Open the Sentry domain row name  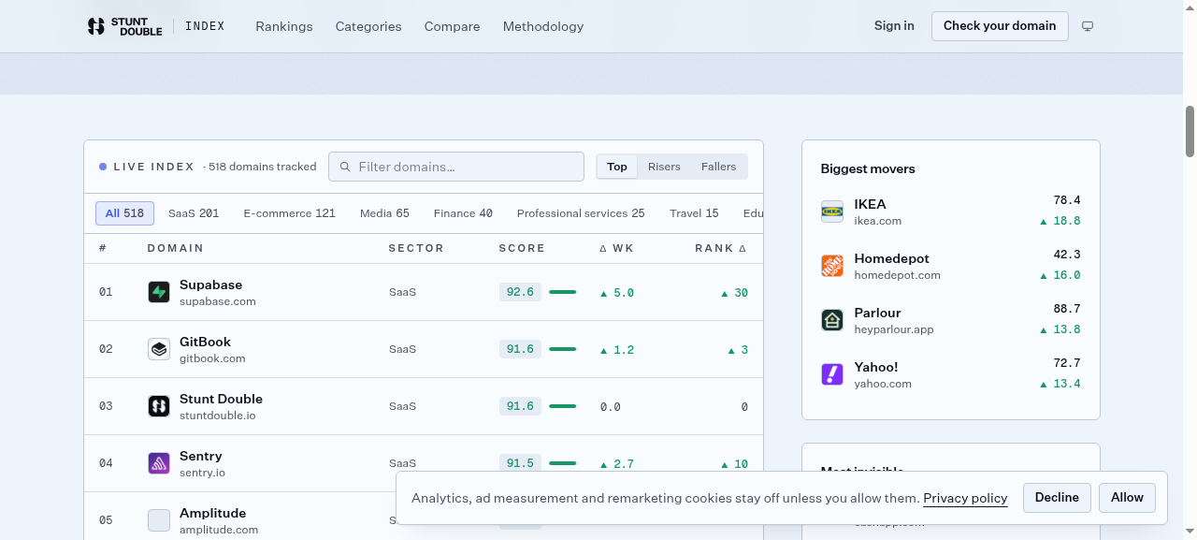coord(201,456)
